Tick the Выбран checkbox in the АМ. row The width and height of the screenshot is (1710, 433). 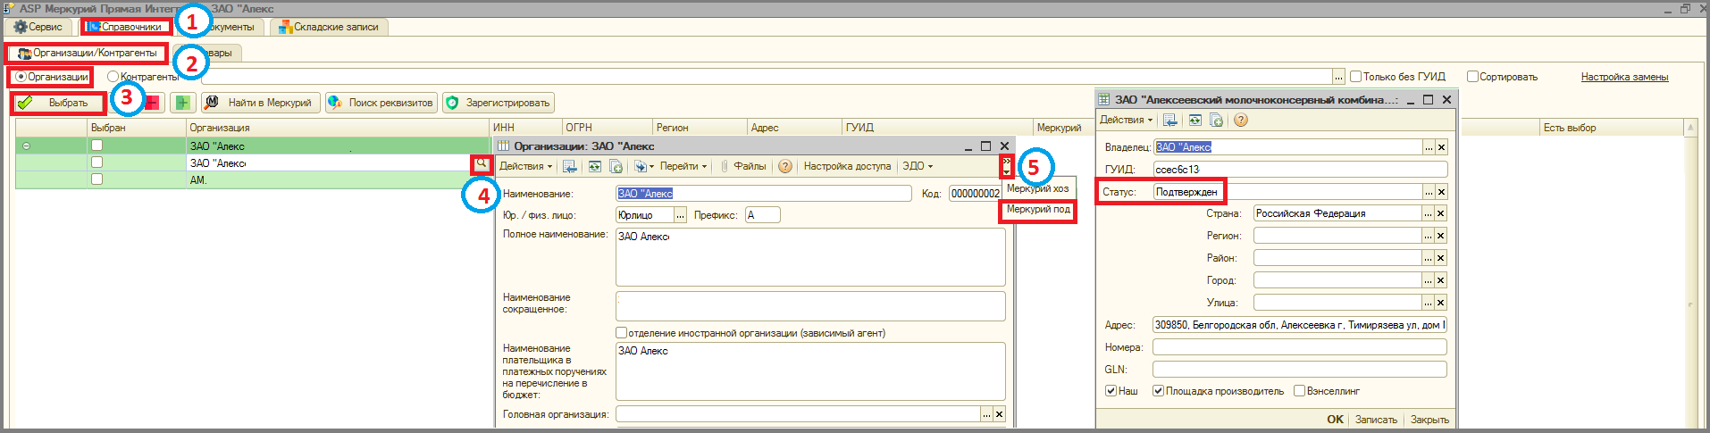(96, 179)
